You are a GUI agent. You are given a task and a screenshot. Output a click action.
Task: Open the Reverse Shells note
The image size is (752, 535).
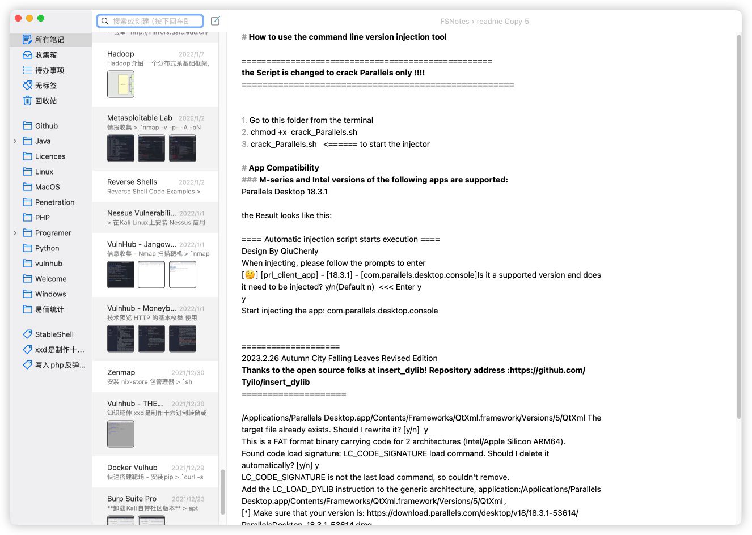155,186
